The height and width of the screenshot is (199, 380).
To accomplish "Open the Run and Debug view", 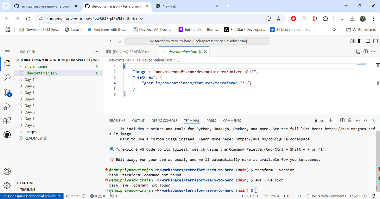I will [7, 106].
